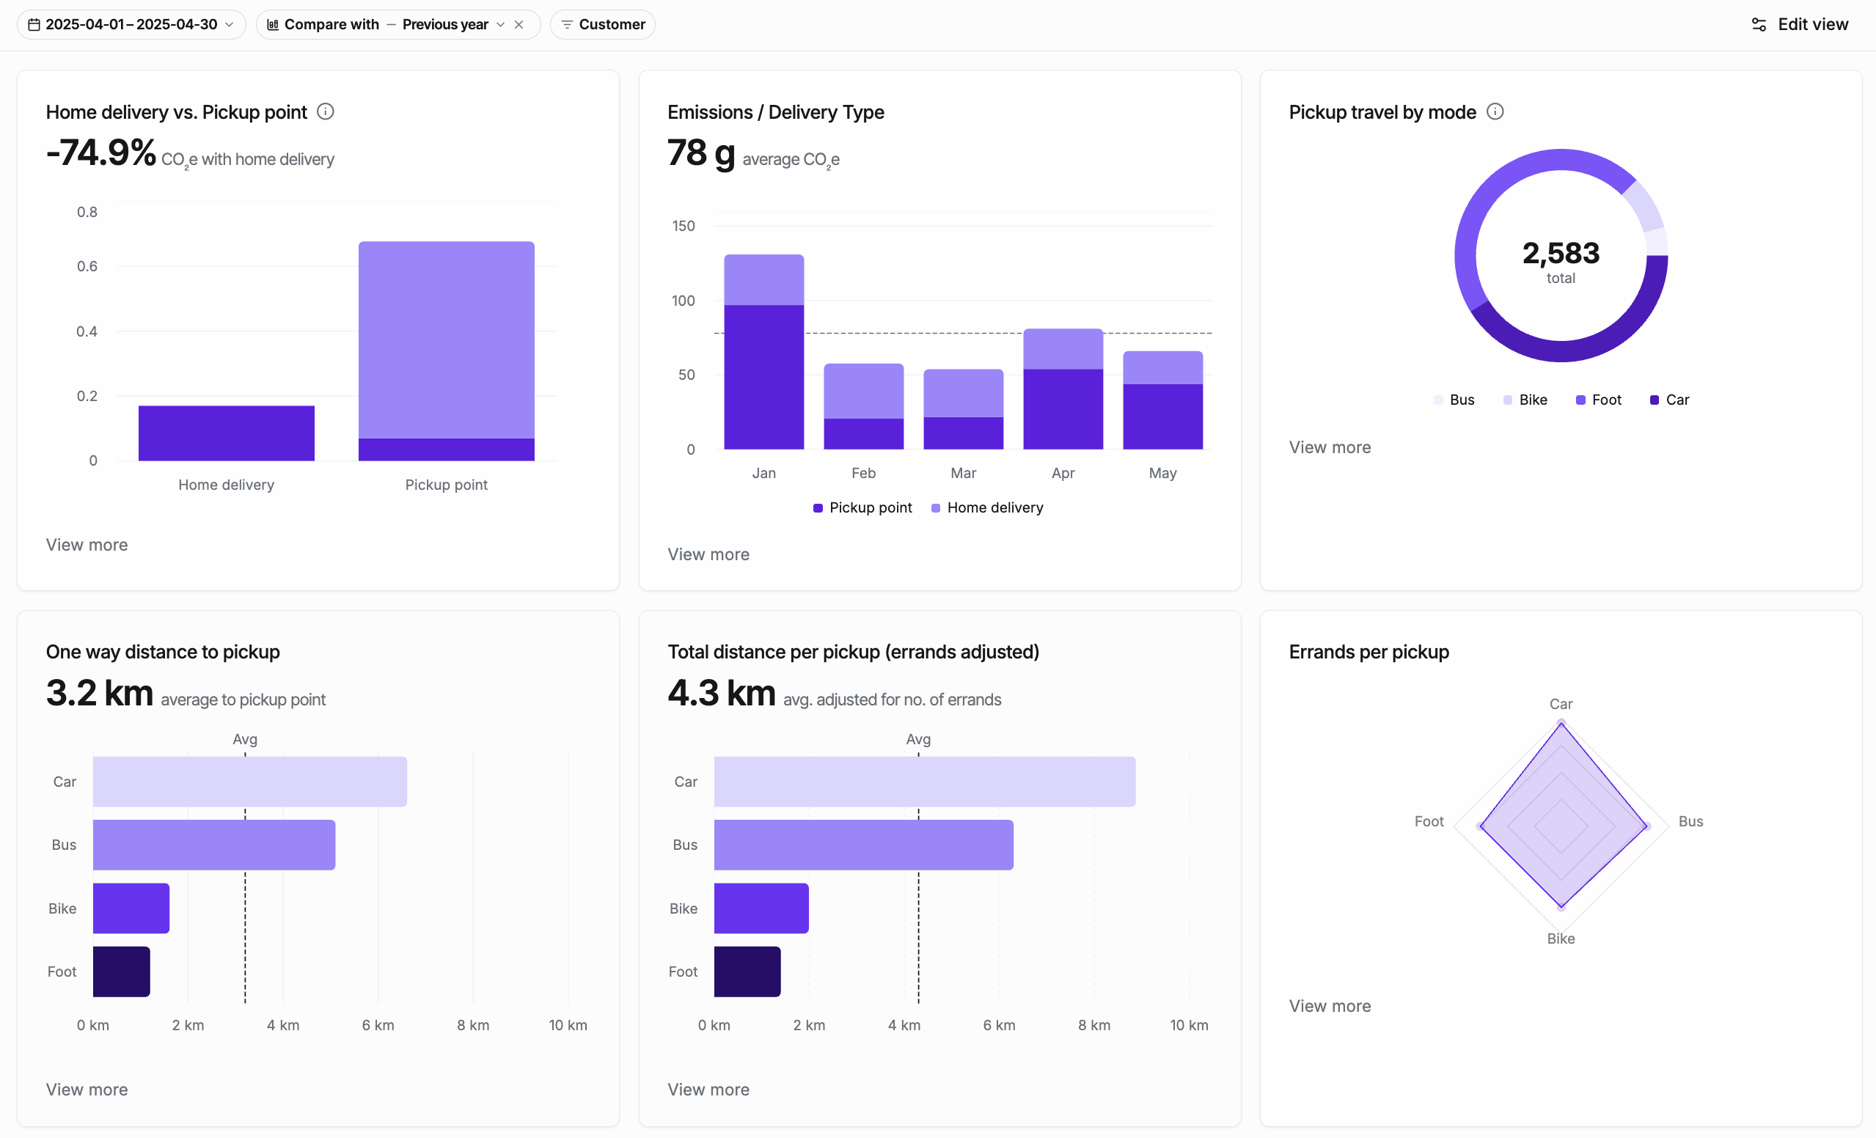Toggle Pickup point series in emissions legend
Image resolution: width=1876 pixels, height=1138 pixels.
pyautogui.click(x=862, y=507)
